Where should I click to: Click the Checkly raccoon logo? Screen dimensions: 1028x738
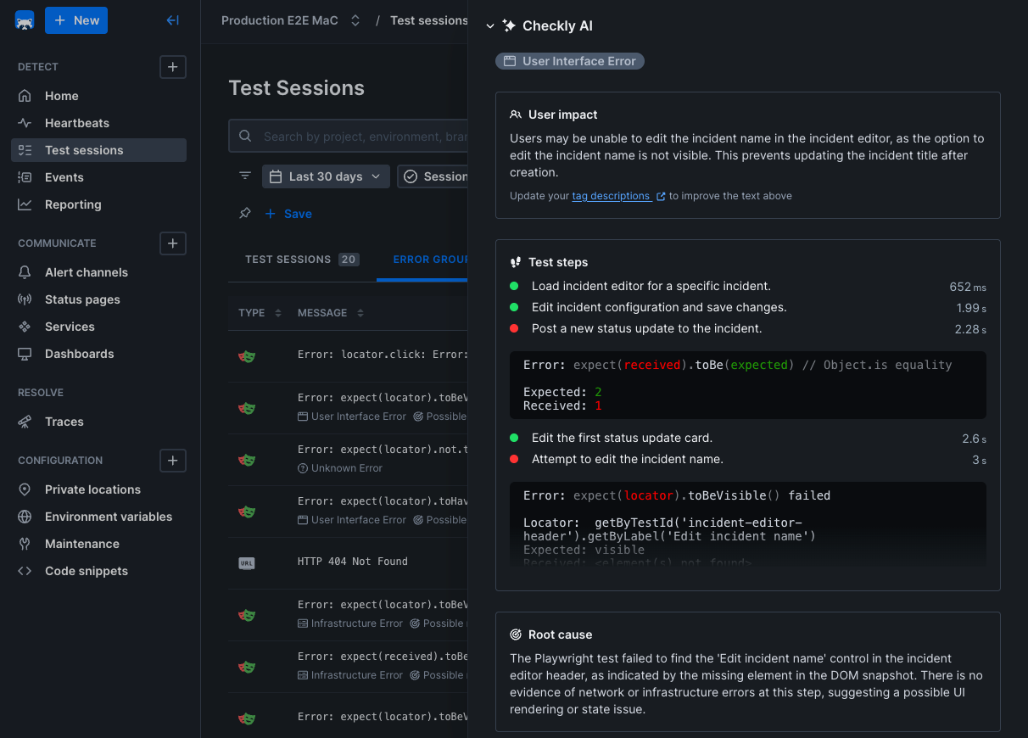click(x=25, y=20)
